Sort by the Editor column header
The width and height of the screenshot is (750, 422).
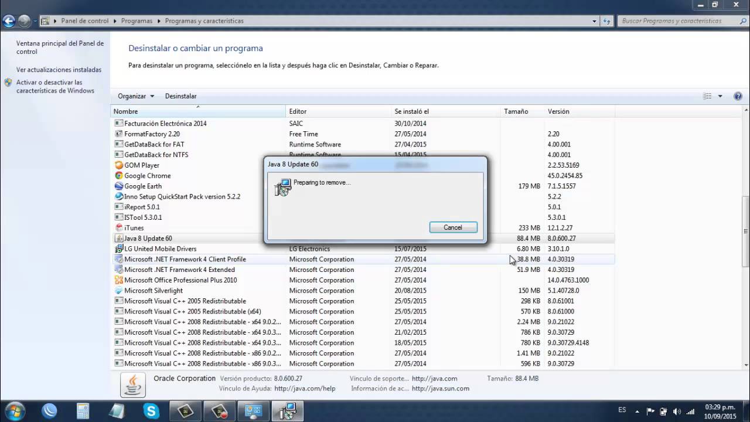pyautogui.click(x=339, y=111)
